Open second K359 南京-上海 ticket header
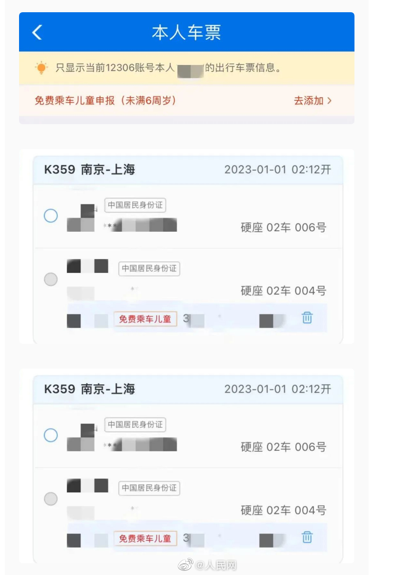Image resolution: width=416 pixels, height=575 pixels. tap(90, 389)
